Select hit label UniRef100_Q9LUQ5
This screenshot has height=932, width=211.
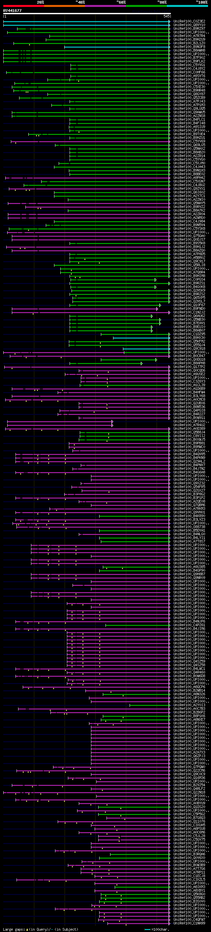click(x=189, y=108)
